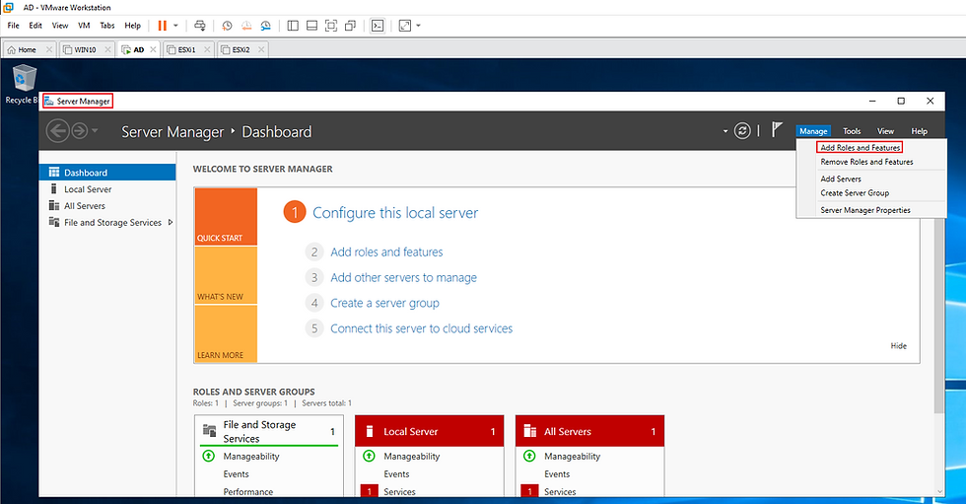Close the WIN10 tab

pyautogui.click(x=107, y=50)
